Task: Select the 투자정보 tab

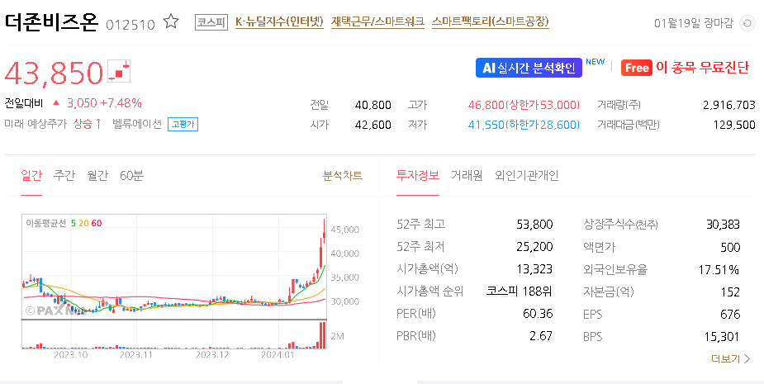Action: coord(418,175)
